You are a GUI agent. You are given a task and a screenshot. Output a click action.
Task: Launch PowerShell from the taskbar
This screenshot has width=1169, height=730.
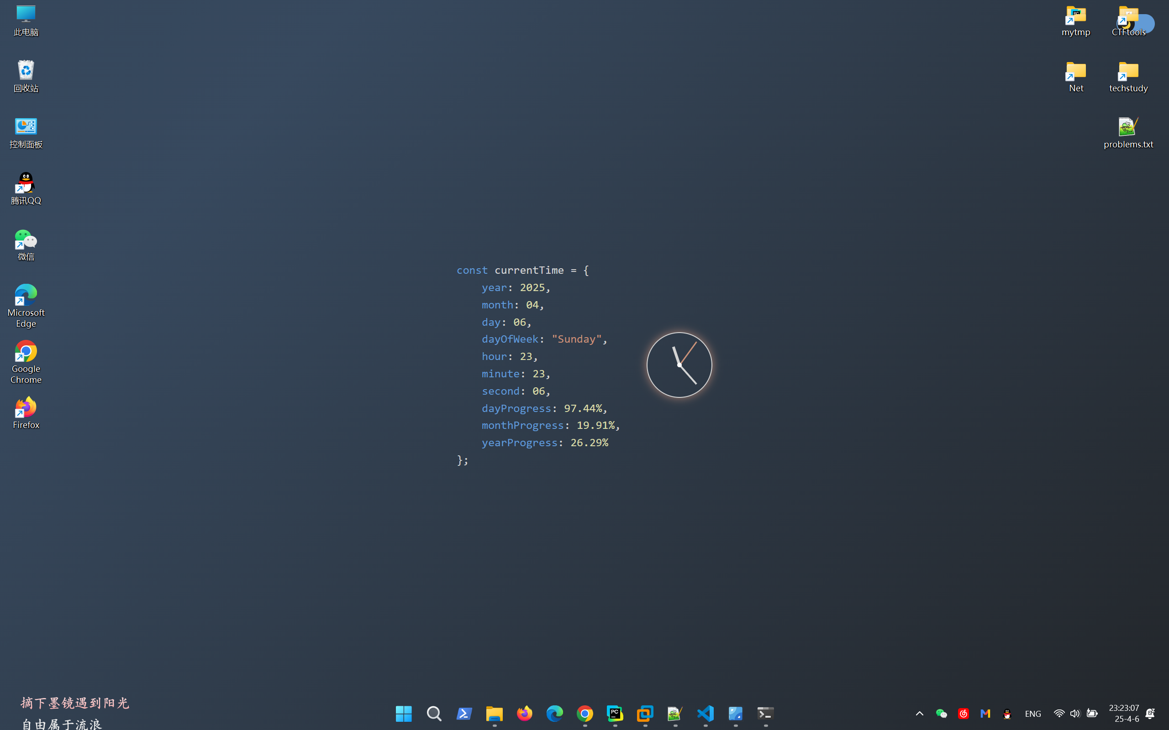point(464,713)
